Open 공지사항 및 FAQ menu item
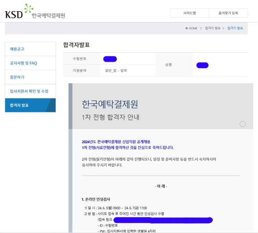The image size is (258, 233). coord(30,63)
